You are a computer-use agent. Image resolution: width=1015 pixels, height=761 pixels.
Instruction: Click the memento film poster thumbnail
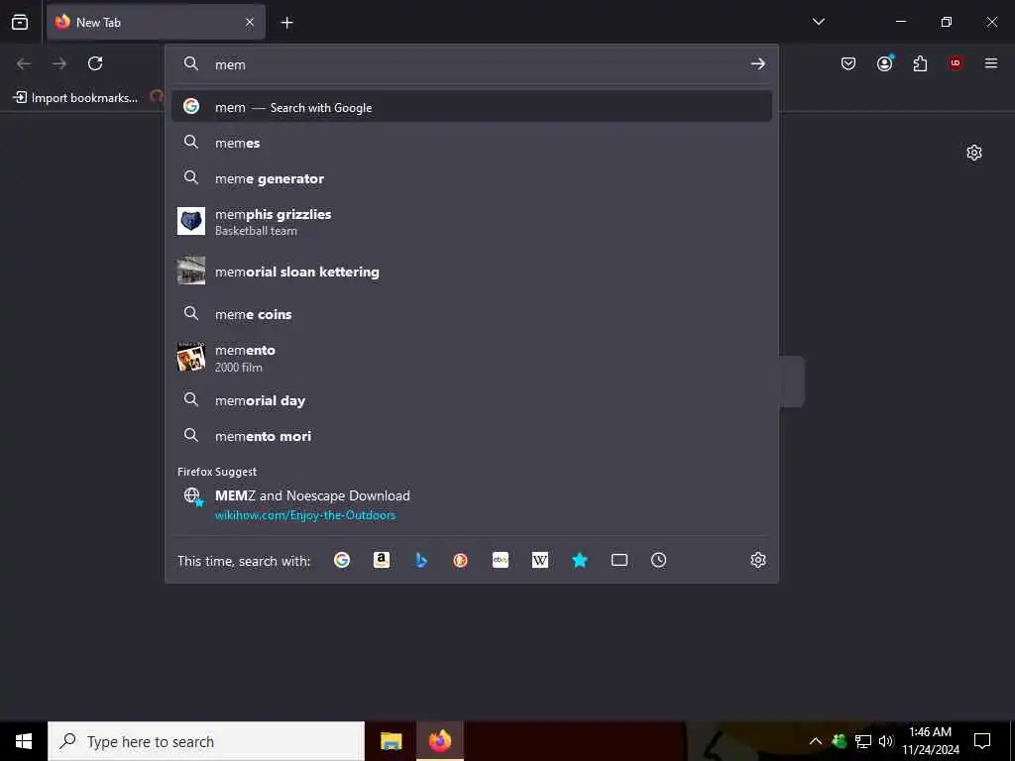point(191,357)
